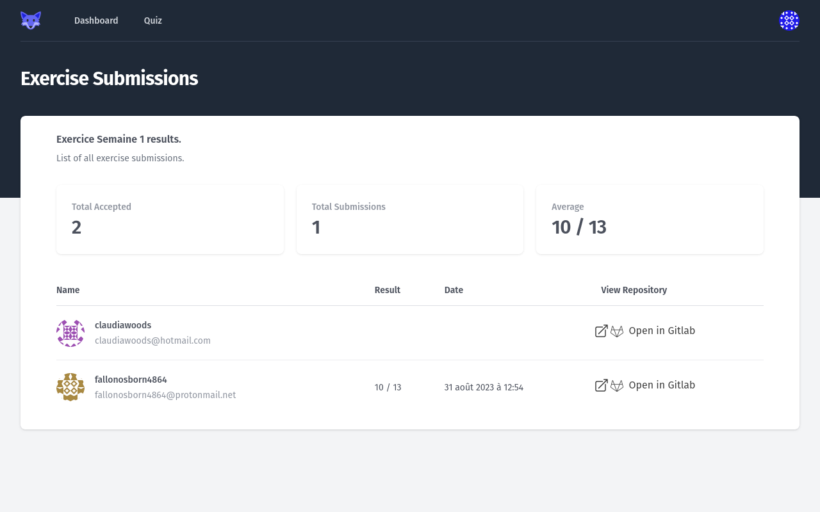Screen dimensions: 820x512
Task: Click the GitLab fox icon beside claudiawoods
Action: click(x=617, y=331)
